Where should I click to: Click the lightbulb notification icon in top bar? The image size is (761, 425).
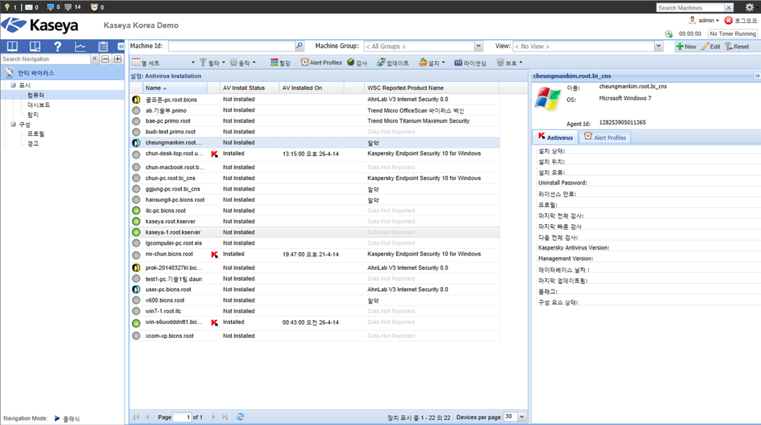point(7,7)
